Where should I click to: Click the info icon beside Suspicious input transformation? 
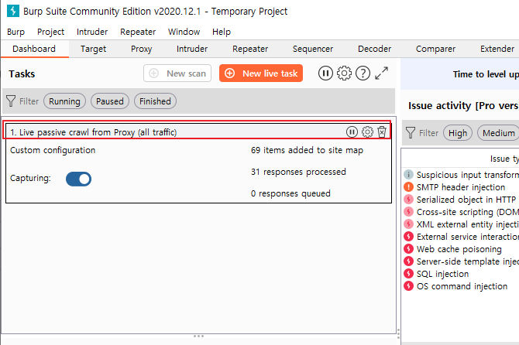click(408, 174)
